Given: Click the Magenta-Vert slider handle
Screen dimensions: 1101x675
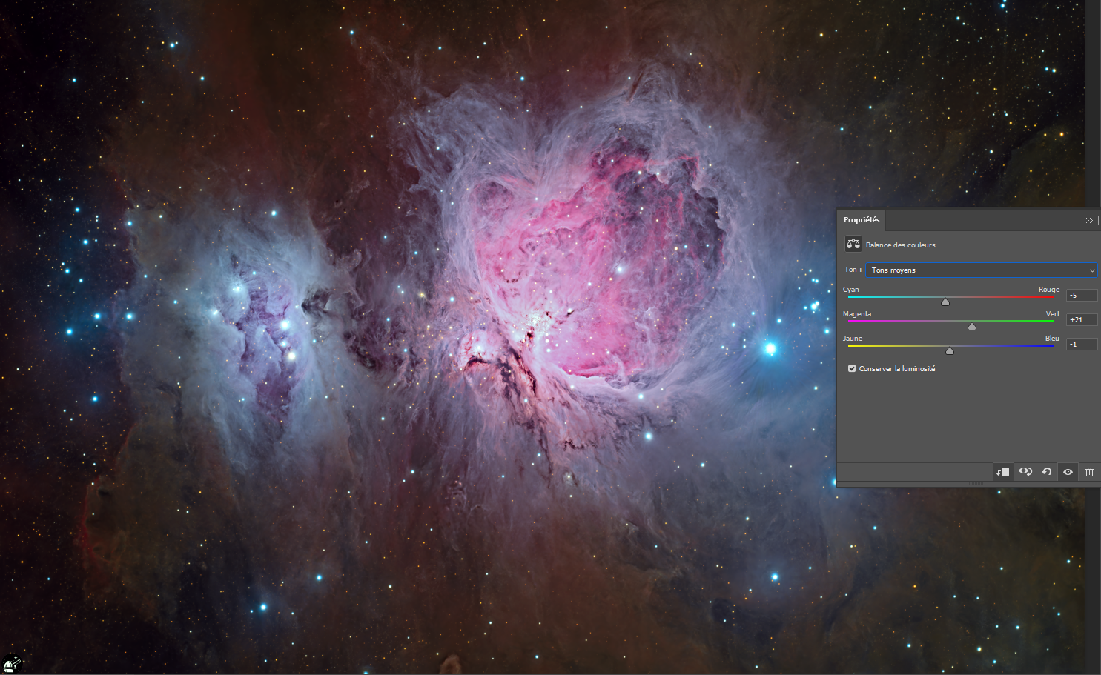Looking at the screenshot, I should coord(972,327).
